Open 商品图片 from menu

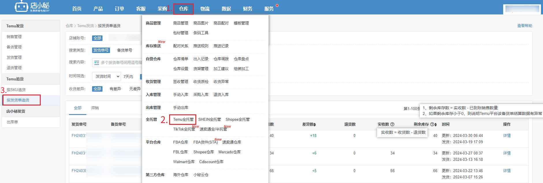tap(201, 23)
